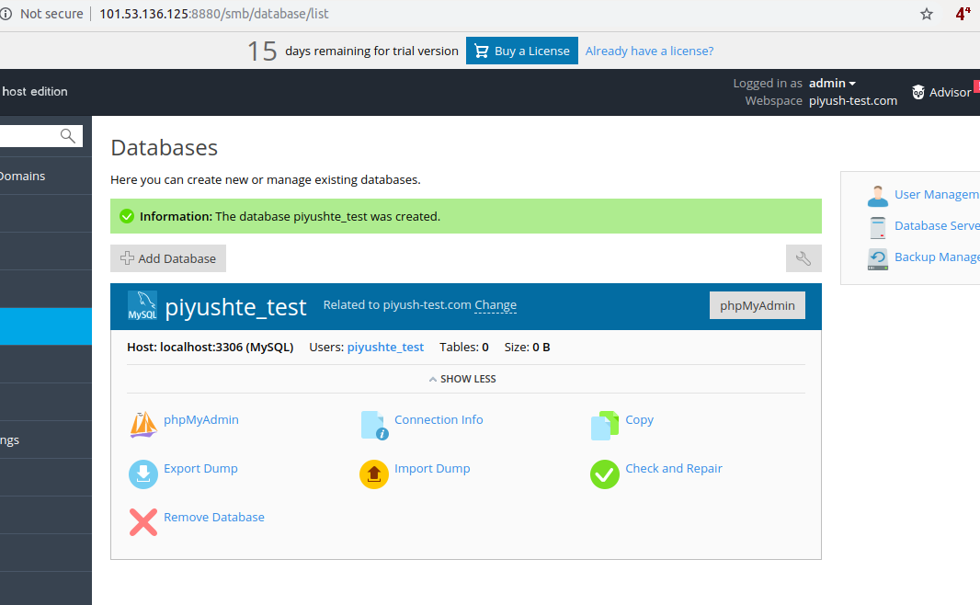The image size is (980, 605).
Task: Click the Host: localhost:3306 (MySQL) text
Action: click(210, 347)
